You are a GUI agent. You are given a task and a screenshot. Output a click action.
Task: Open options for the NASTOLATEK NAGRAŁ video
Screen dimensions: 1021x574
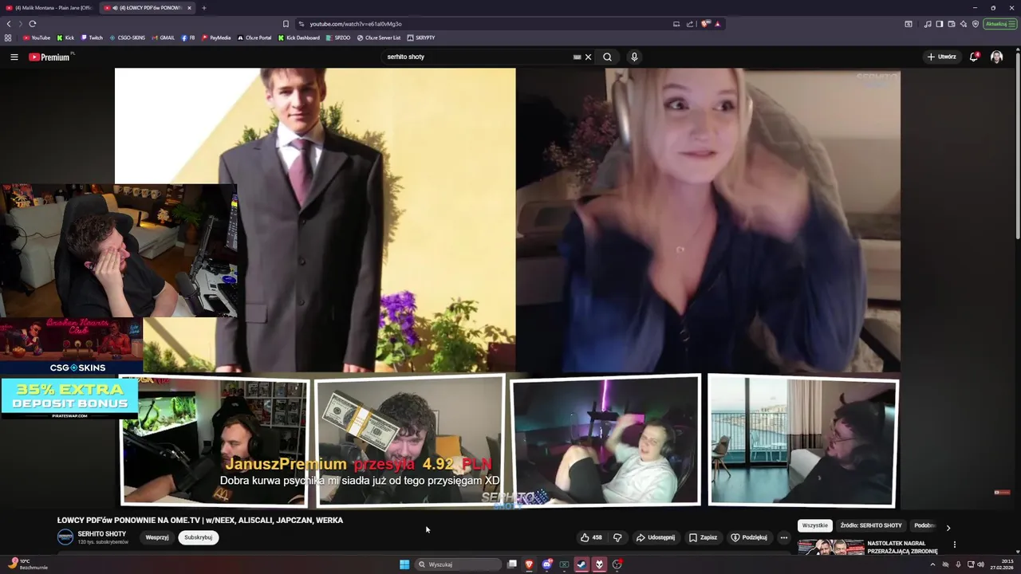tap(955, 545)
